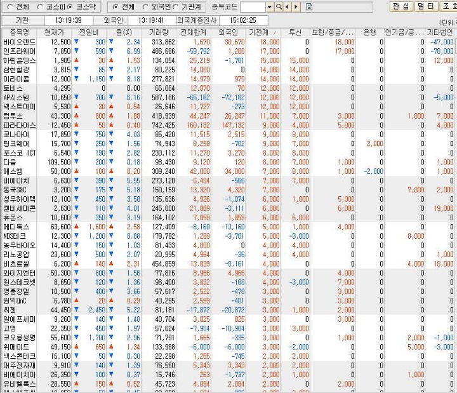This screenshot has height=393, width=457.
Task: Click the 15:02:25 외국계증권사 time field
Action: tap(243, 20)
